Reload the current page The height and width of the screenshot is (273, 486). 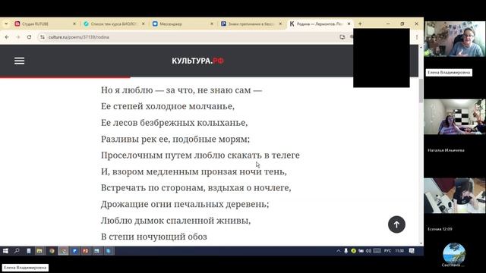click(29, 37)
